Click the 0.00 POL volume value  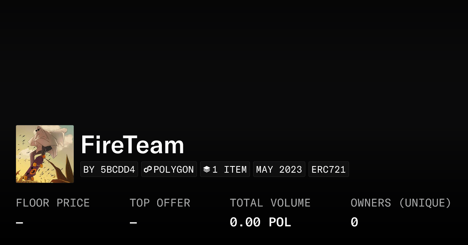pos(260,222)
